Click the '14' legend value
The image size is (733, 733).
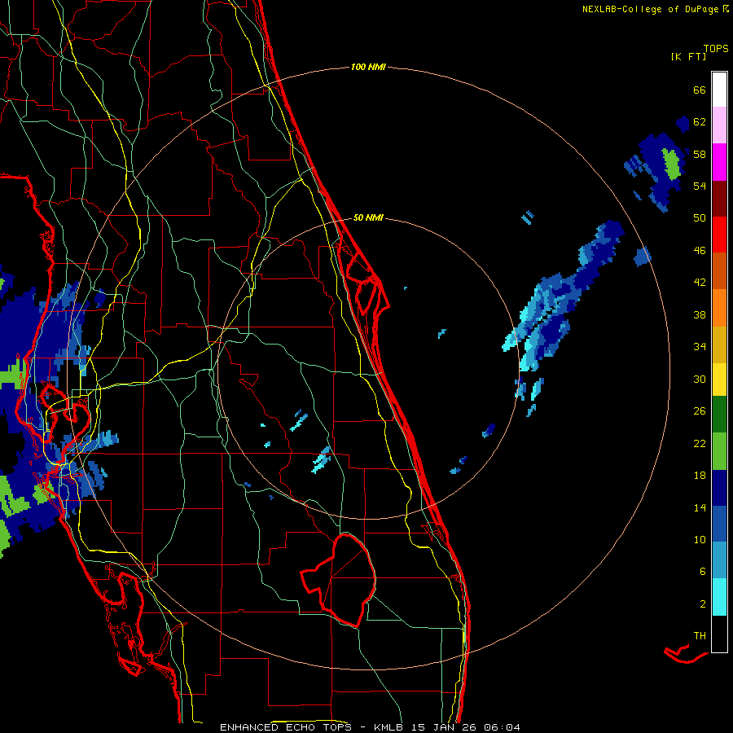pyautogui.click(x=700, y=507)
